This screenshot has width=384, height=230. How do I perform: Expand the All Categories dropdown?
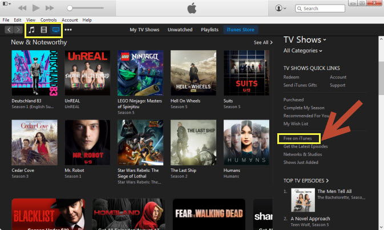click(x=303, y=51)
